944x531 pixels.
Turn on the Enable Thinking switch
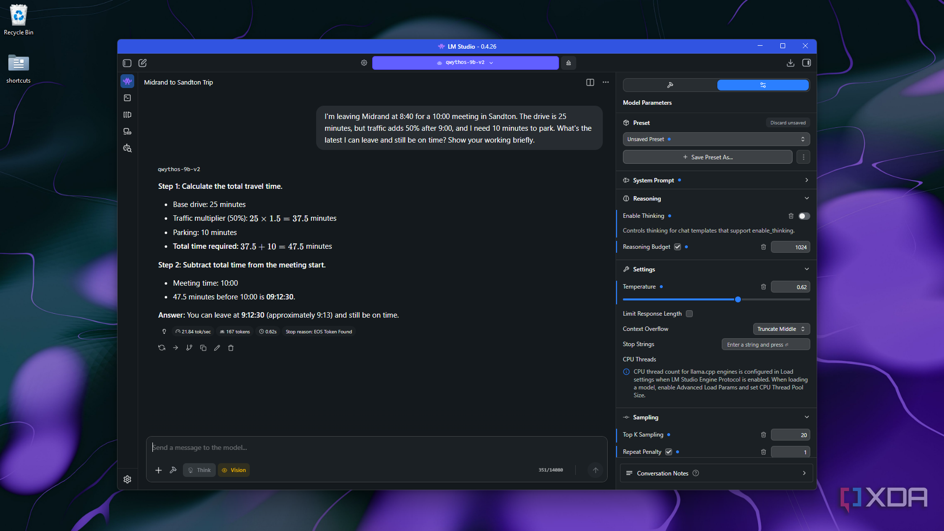click(x=804, y=216)
